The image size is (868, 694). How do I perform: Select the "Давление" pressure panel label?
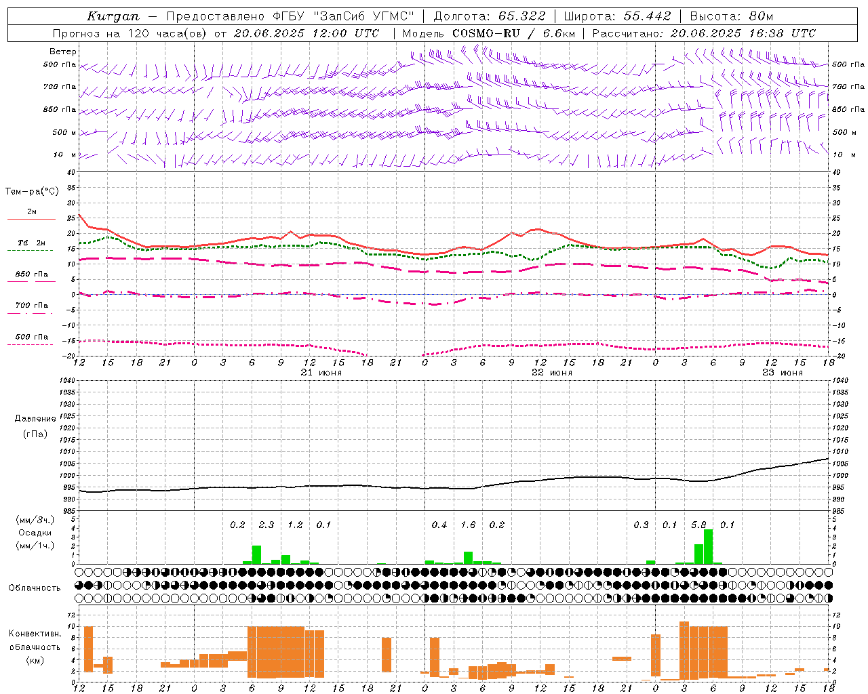[x=35, y=419]
